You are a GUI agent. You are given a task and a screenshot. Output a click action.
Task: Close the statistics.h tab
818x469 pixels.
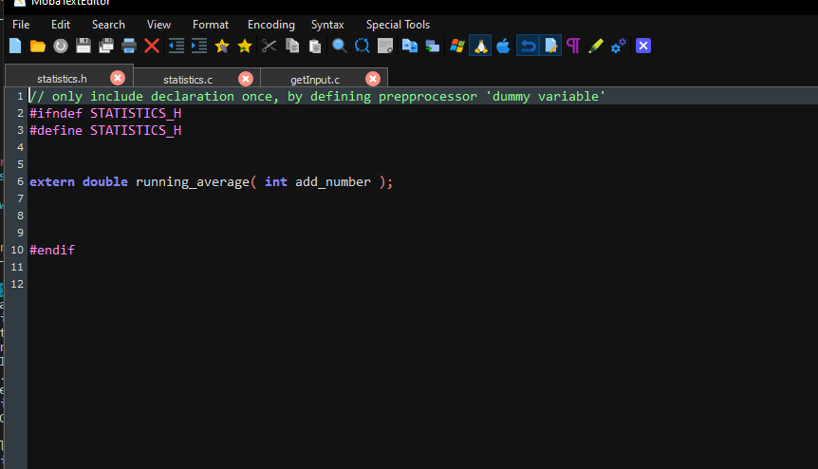(x=118, y=78)
